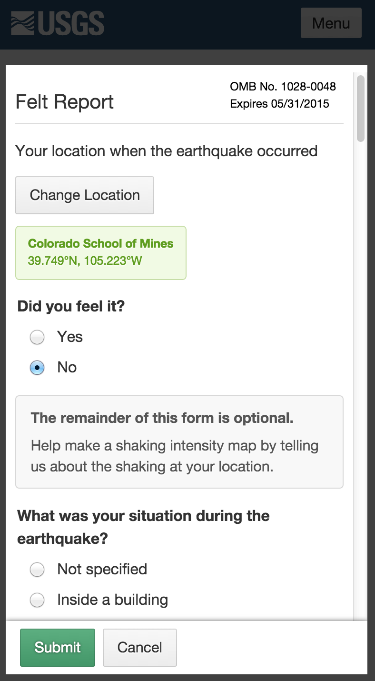Choose the Inside a building radio option
Screen dimensions: 375x681
[37, 600]
